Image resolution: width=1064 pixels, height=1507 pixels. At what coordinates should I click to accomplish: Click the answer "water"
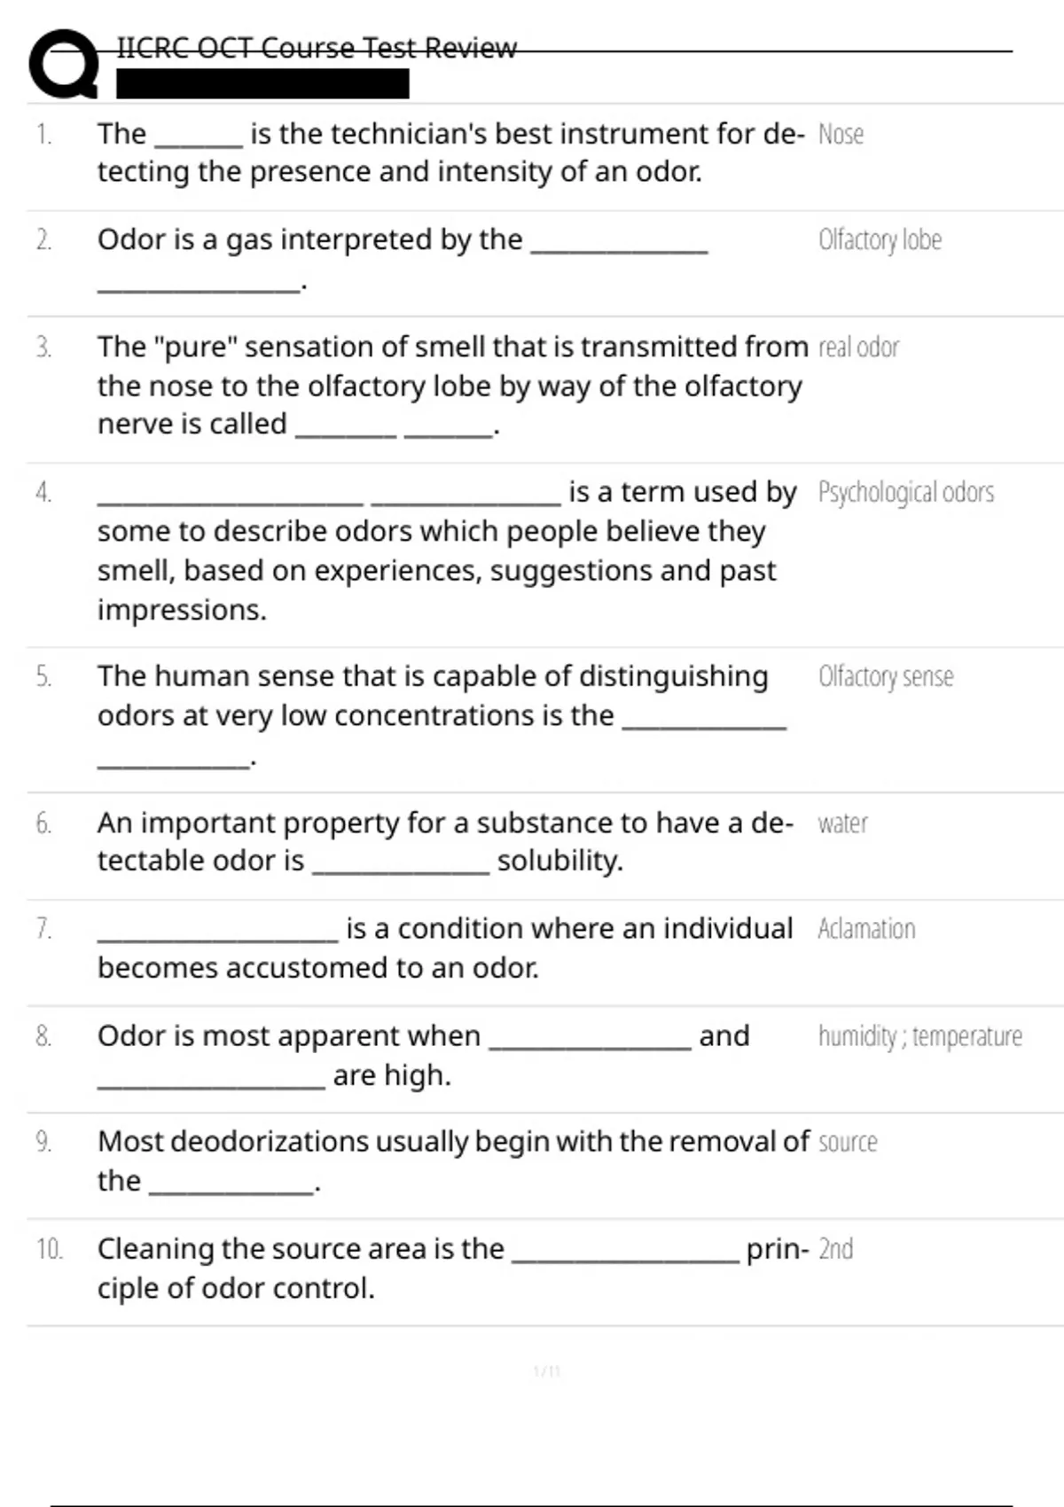point(842,824)
